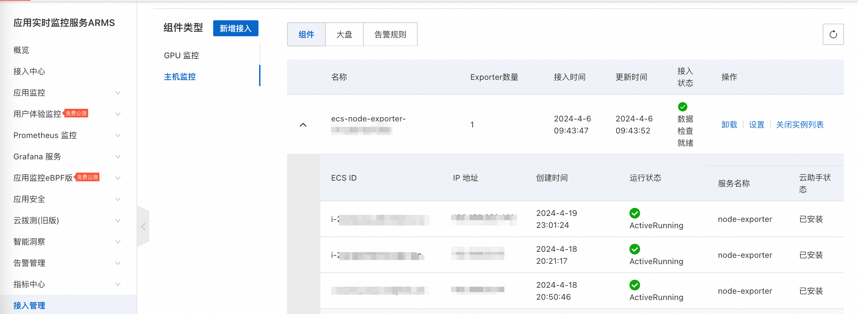Click green ActiveRunning icon at 20:50:46 row

(x=635, y=285)
